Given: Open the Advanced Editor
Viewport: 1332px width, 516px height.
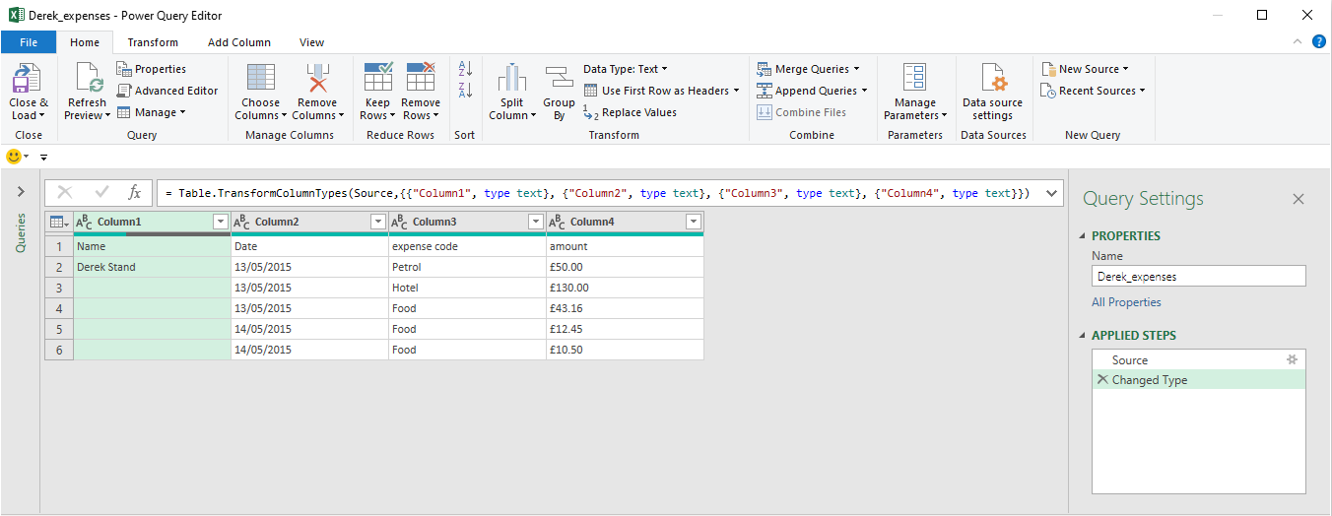Looking at the screenshot, I should pos(166,91).
